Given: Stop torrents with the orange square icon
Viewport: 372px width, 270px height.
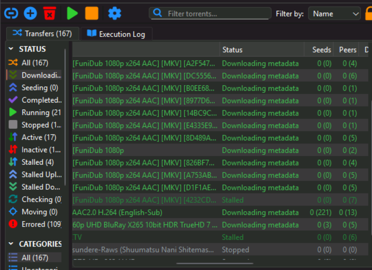Looking at the screenshot, I should [x=92, y=13].
